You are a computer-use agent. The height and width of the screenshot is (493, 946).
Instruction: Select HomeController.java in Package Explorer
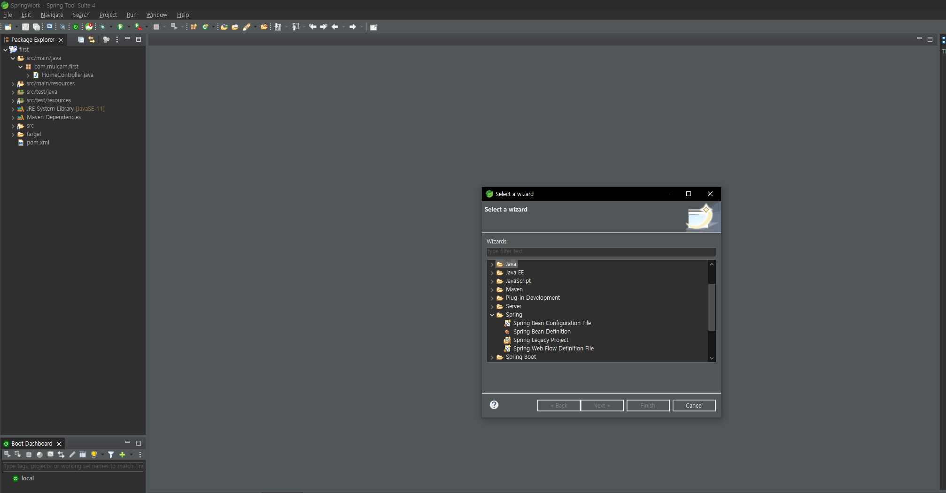pos(67,75)
